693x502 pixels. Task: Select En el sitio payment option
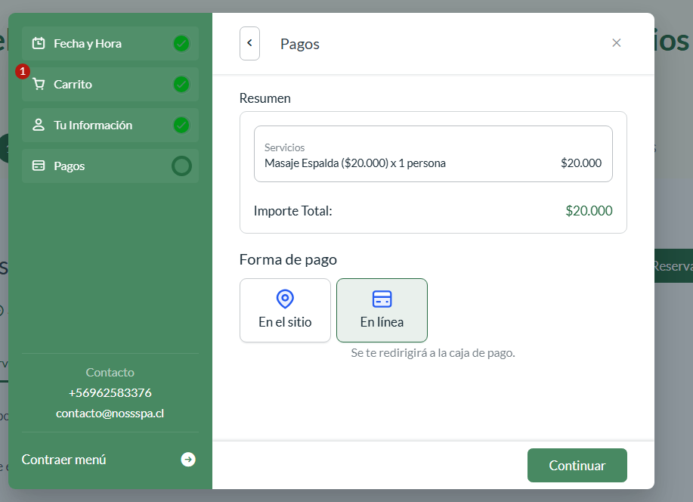[285, 310]
